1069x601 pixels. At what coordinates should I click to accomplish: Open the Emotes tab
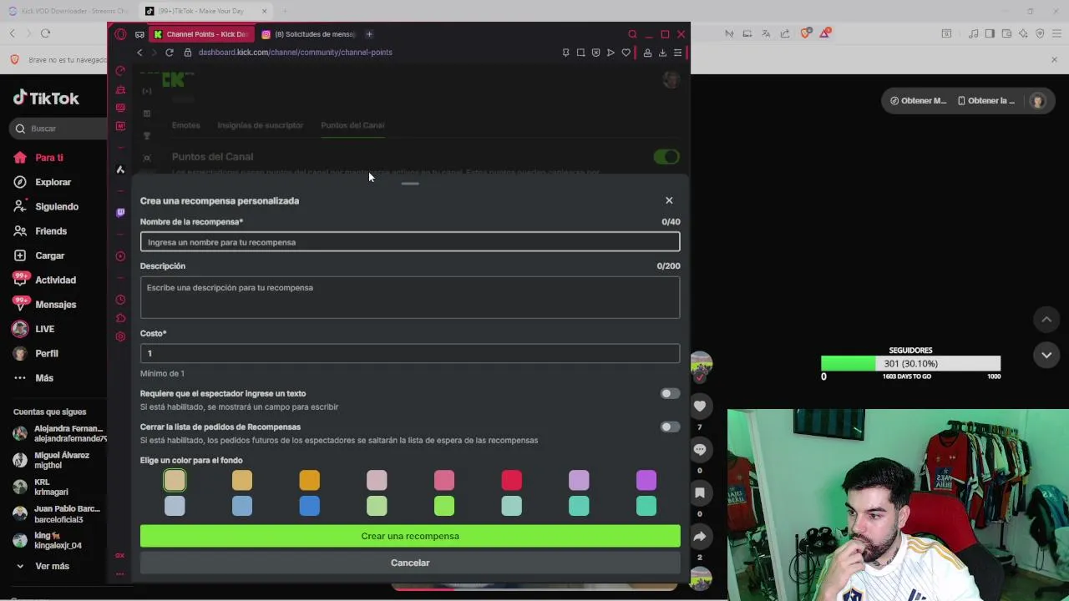185,125
